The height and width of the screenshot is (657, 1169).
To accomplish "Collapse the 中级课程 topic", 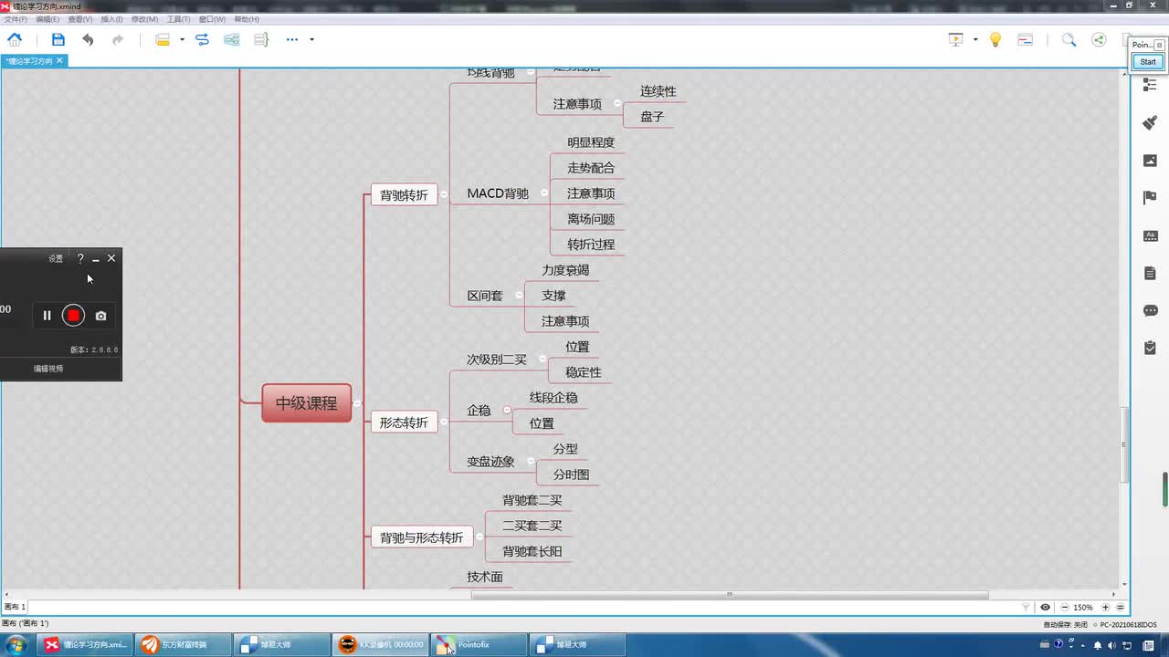I will pos(357,403).
